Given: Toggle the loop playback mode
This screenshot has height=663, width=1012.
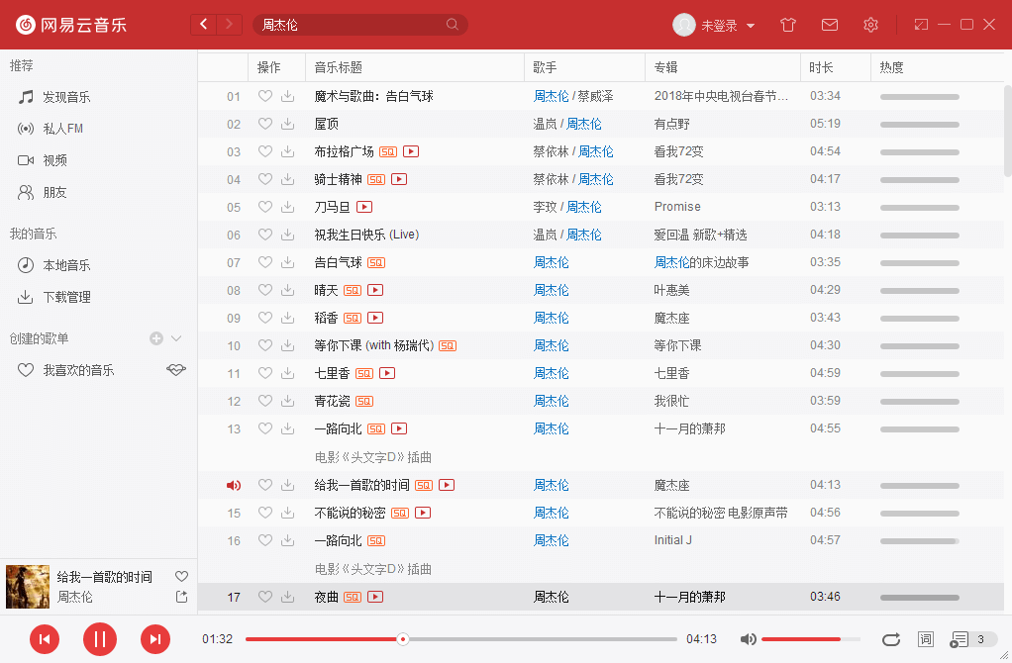Looking at the screenshot, I should coord(891,639).
